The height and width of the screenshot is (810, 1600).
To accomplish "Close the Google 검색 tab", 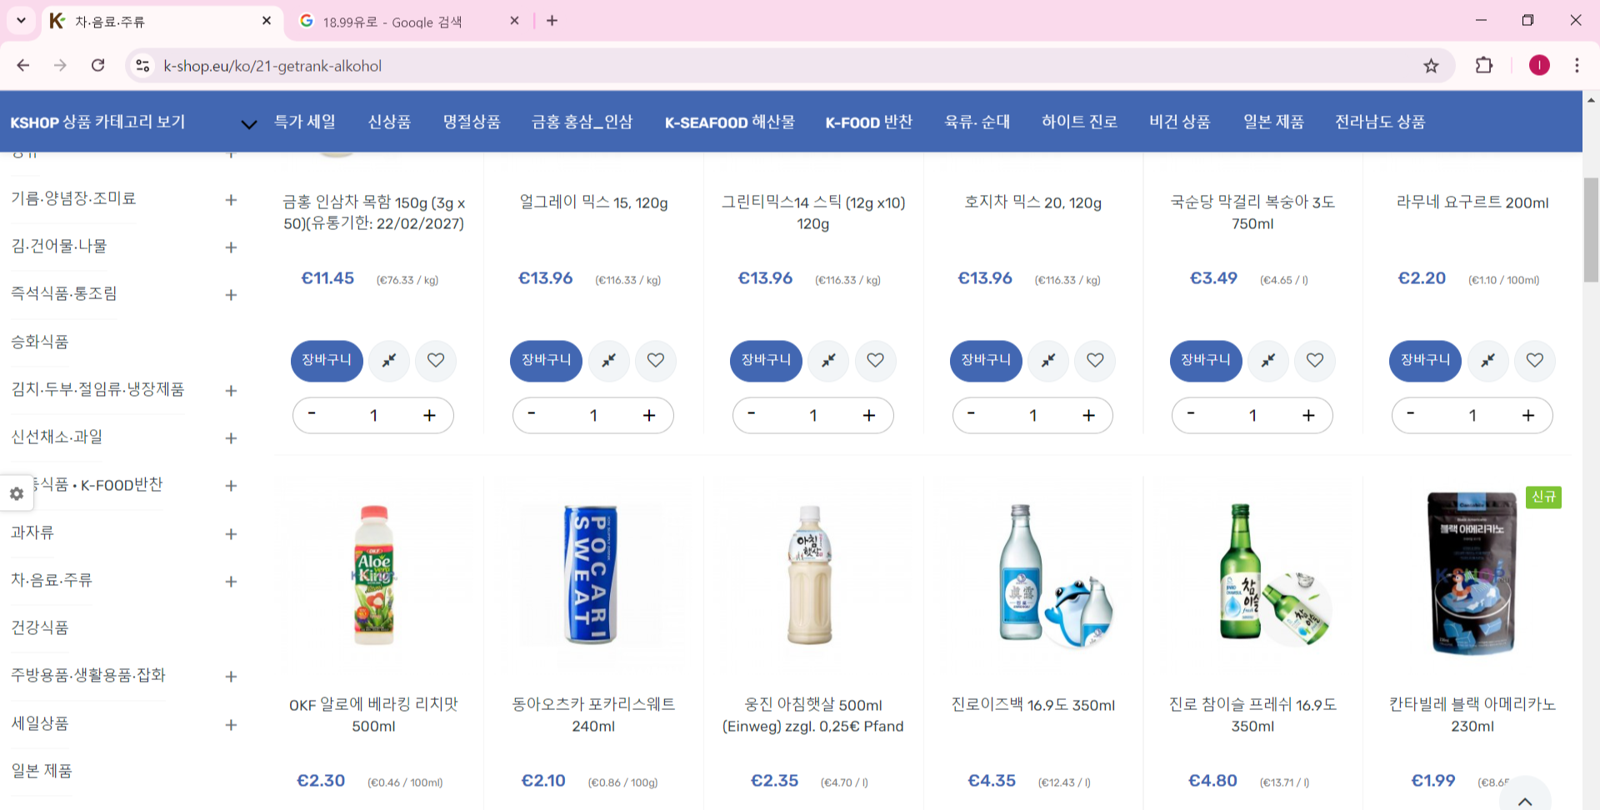I will pos(515,21).
